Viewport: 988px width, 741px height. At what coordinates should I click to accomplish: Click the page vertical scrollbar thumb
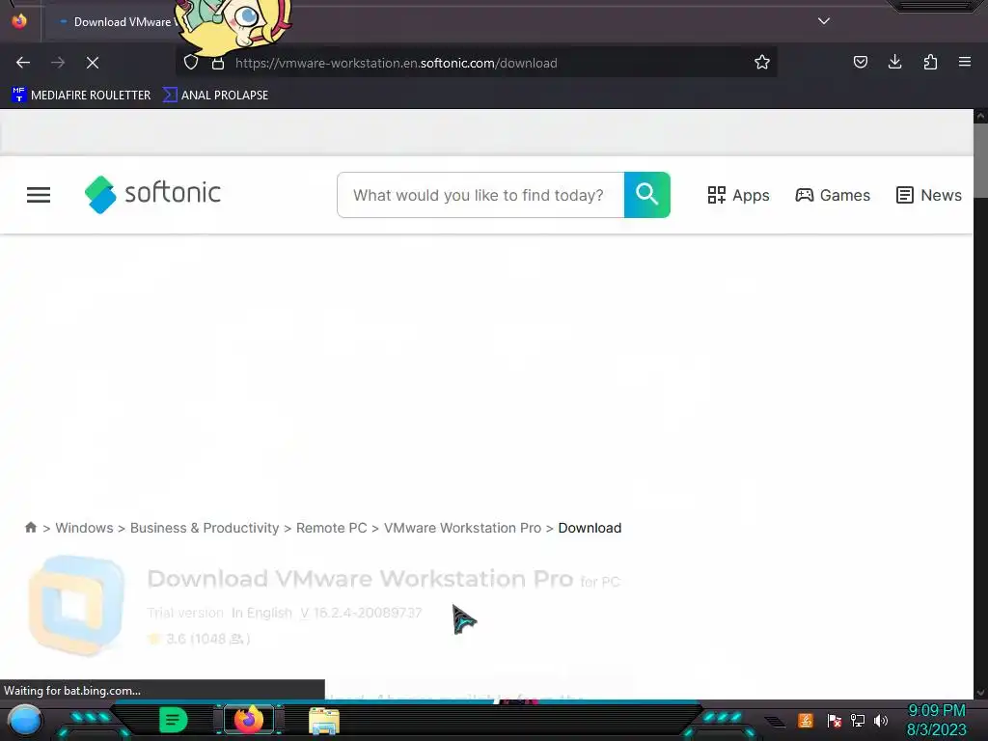click(x=980, y=161)
